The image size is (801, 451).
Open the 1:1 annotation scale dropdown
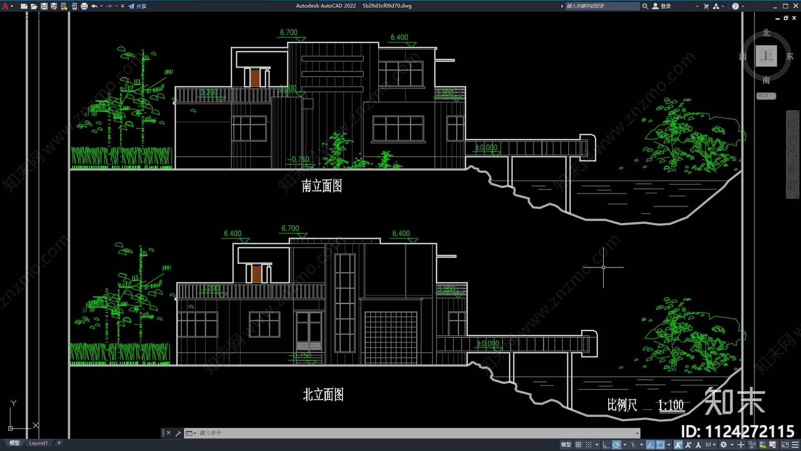pyautogui.click(x=711, y=444)
